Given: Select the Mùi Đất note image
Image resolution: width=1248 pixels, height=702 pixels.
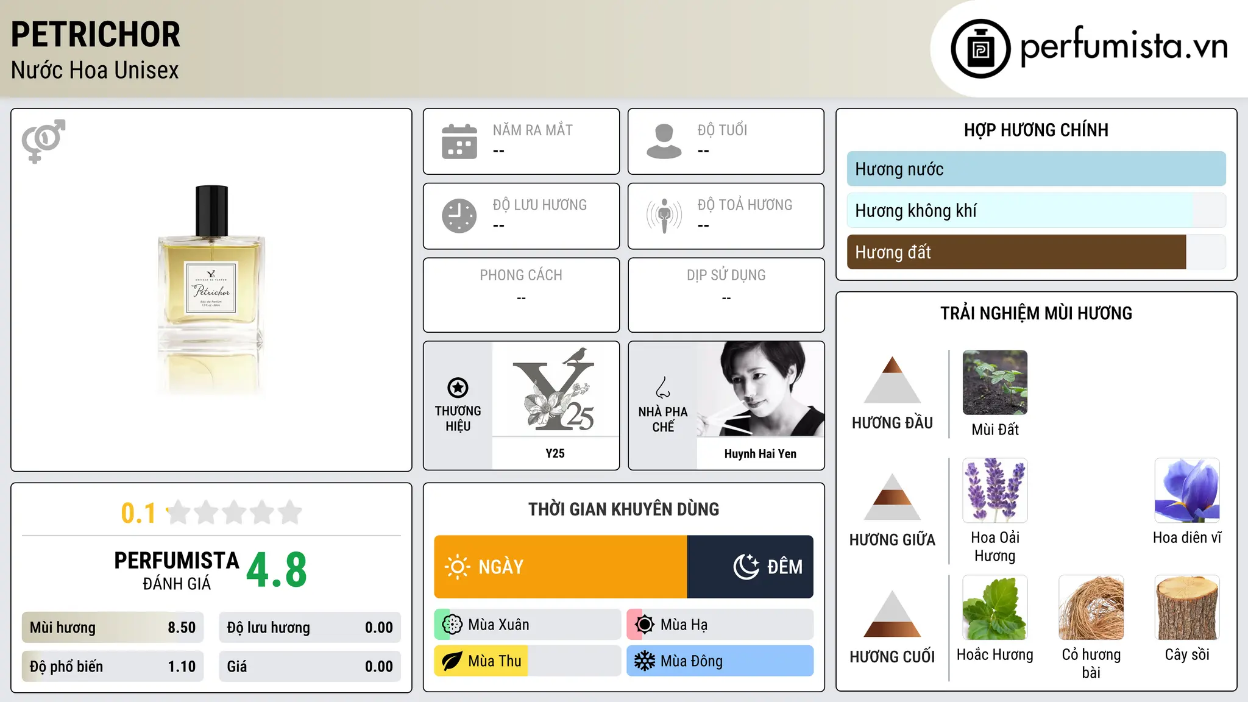Looking at the screenshot, I should (x=995, y=383).
